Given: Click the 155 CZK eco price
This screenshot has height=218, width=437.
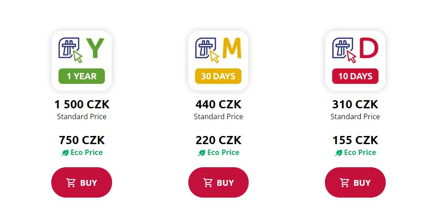Looking at the screenshot, I should click(x=355, y=140).
